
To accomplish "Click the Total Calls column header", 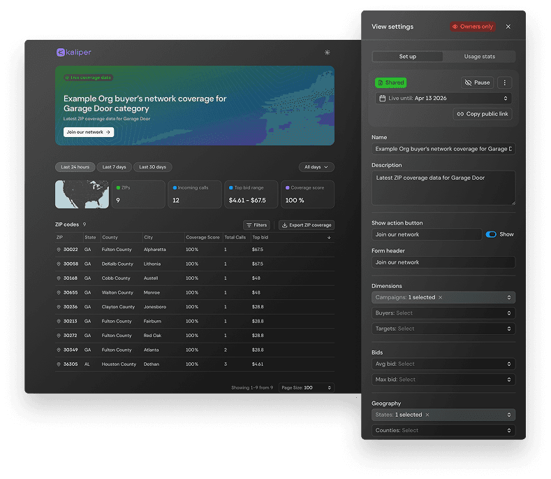I will (x=235, y=238).
